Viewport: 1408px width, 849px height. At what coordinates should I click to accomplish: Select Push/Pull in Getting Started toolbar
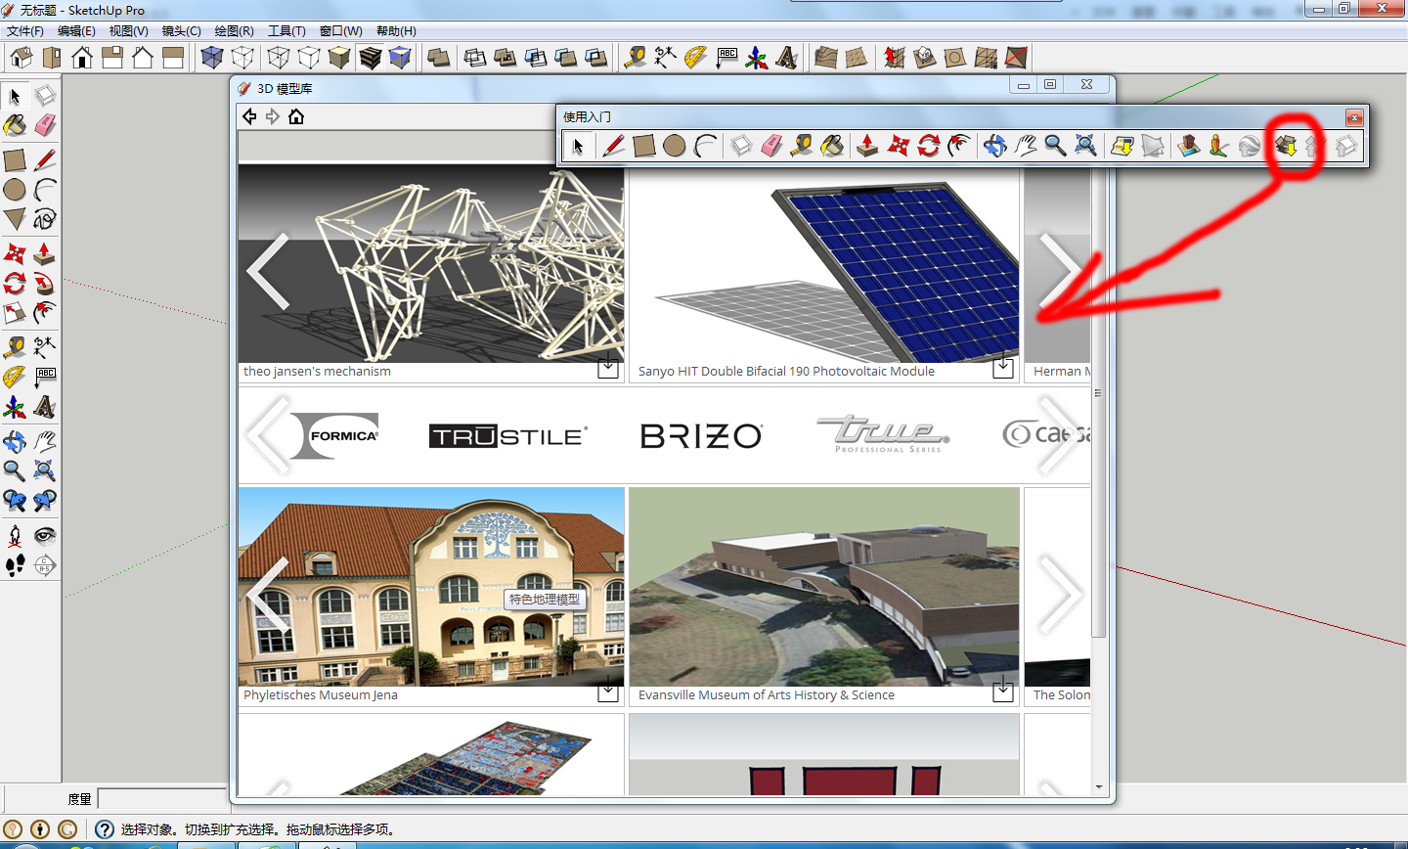867,146
